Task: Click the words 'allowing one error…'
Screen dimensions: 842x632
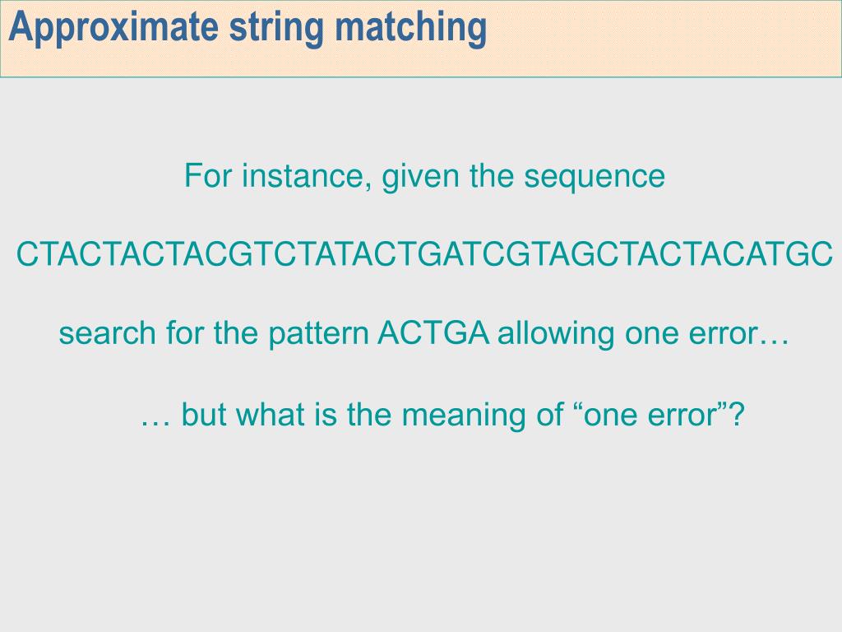Action: click(643, 332)
